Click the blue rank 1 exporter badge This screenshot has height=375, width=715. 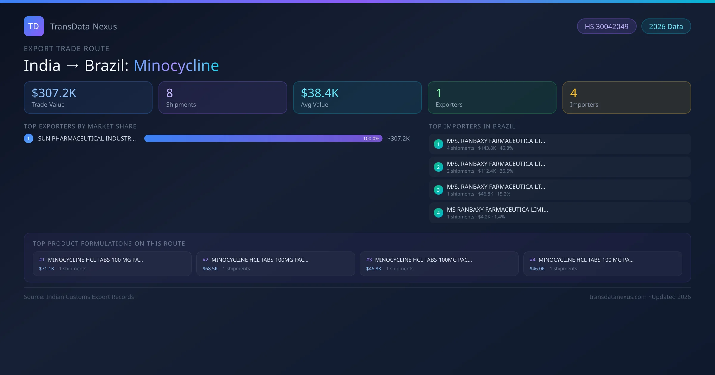point(29,138)
